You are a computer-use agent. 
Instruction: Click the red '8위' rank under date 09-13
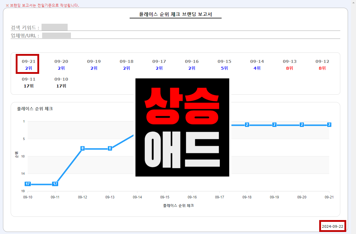pos(290,68)
